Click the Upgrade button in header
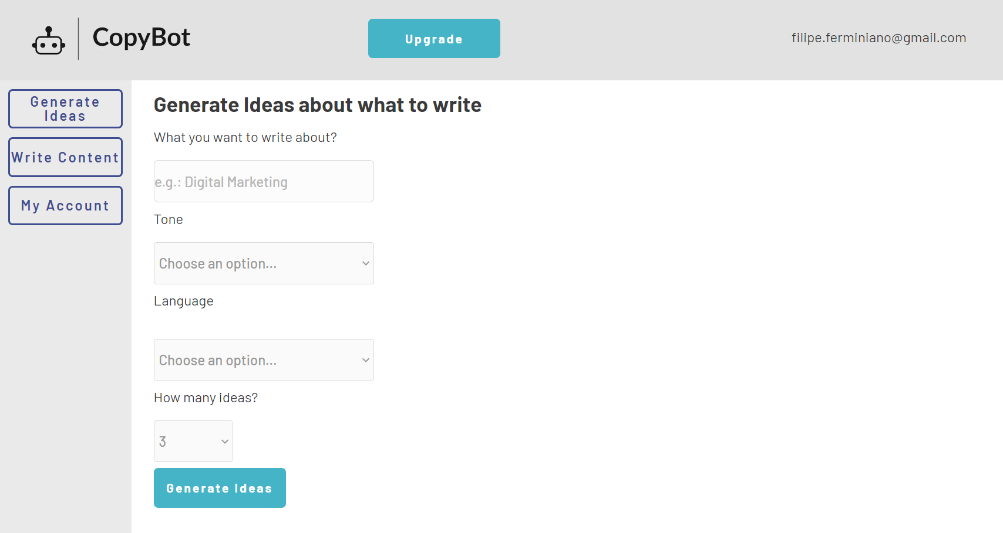Screen dimensions: 1003x533 point(434,39)
